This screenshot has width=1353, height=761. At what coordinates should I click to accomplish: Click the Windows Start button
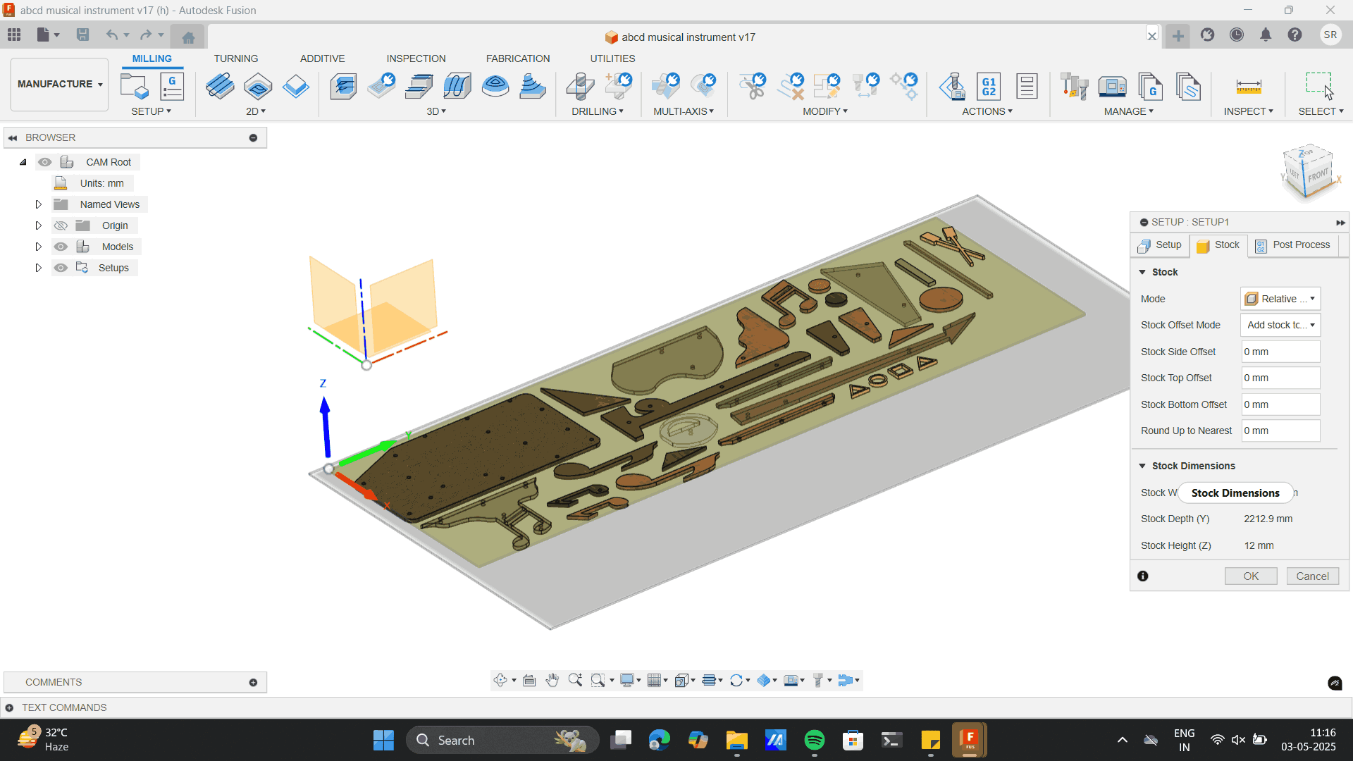point(383,740)
